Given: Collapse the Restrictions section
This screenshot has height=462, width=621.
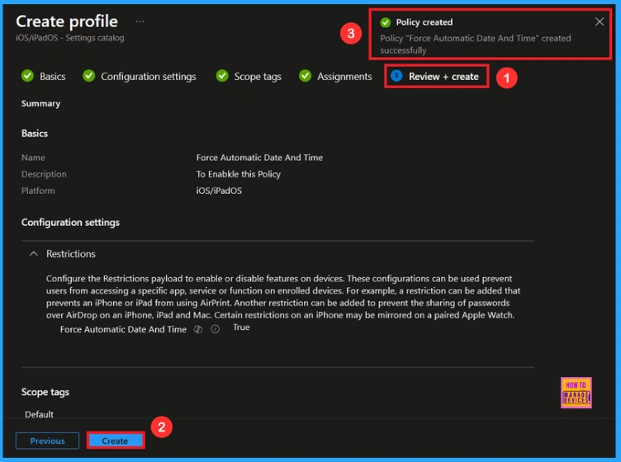Looking at the screenshot, I should point(34,253).
